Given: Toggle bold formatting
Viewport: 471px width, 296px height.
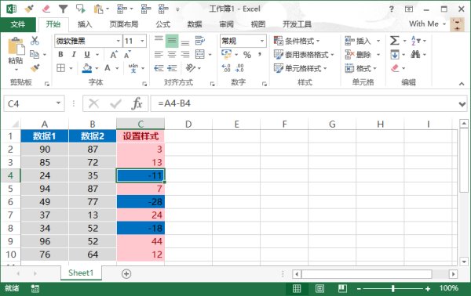Looking at the screenshot, I should 60,54.
